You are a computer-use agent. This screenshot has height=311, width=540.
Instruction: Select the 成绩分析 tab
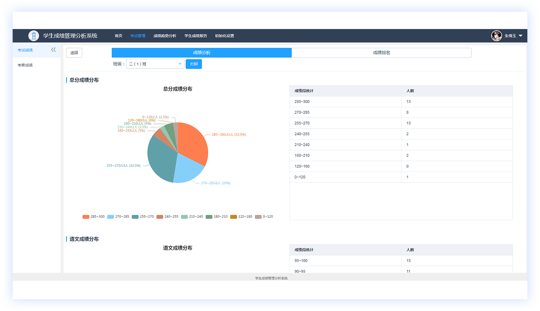coord(201,53)
